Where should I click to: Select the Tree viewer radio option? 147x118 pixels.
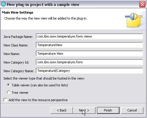coord(9,93)
